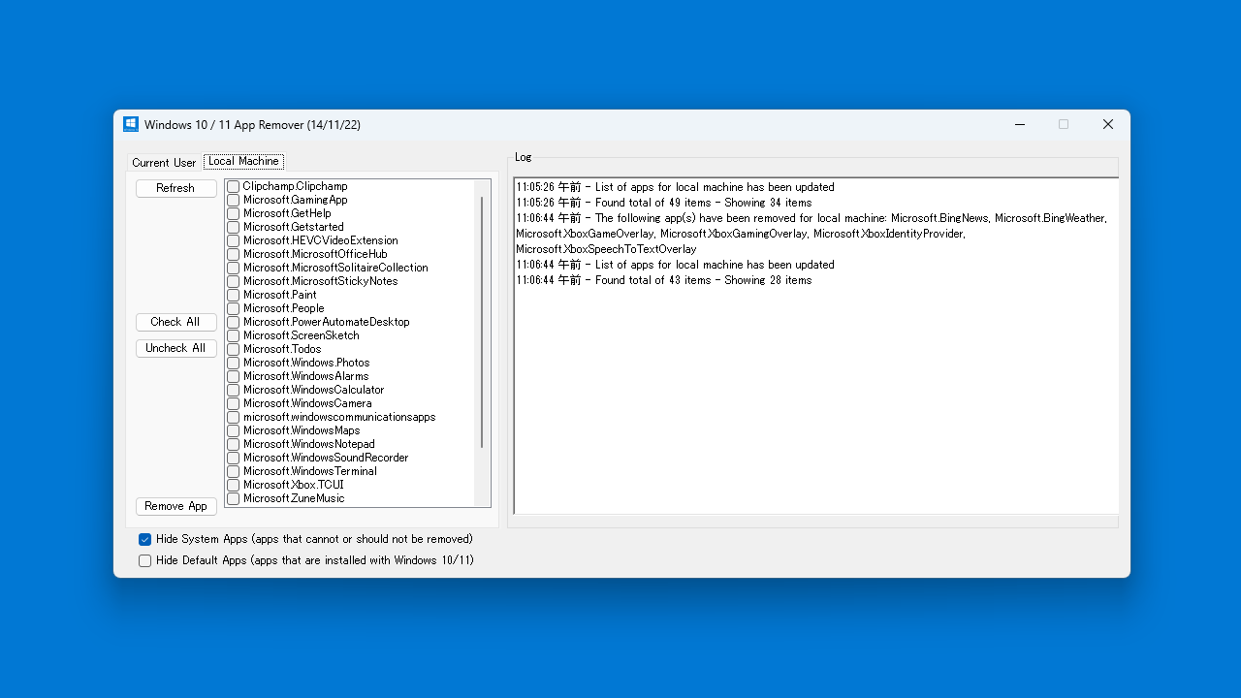Tick Microsoft.WindowsCamera checkbox

point(234,403)
